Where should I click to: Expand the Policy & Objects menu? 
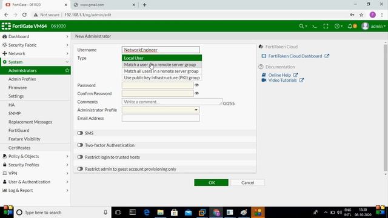tap(35, 156)
